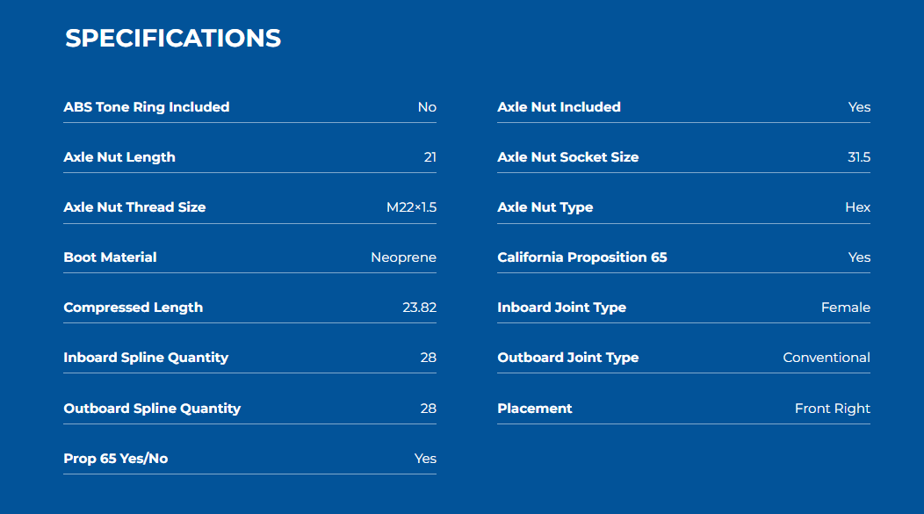Click the SPECIFICATIONS heading
This screenshot has height=514, width=924.
click(x=173, y=39)
